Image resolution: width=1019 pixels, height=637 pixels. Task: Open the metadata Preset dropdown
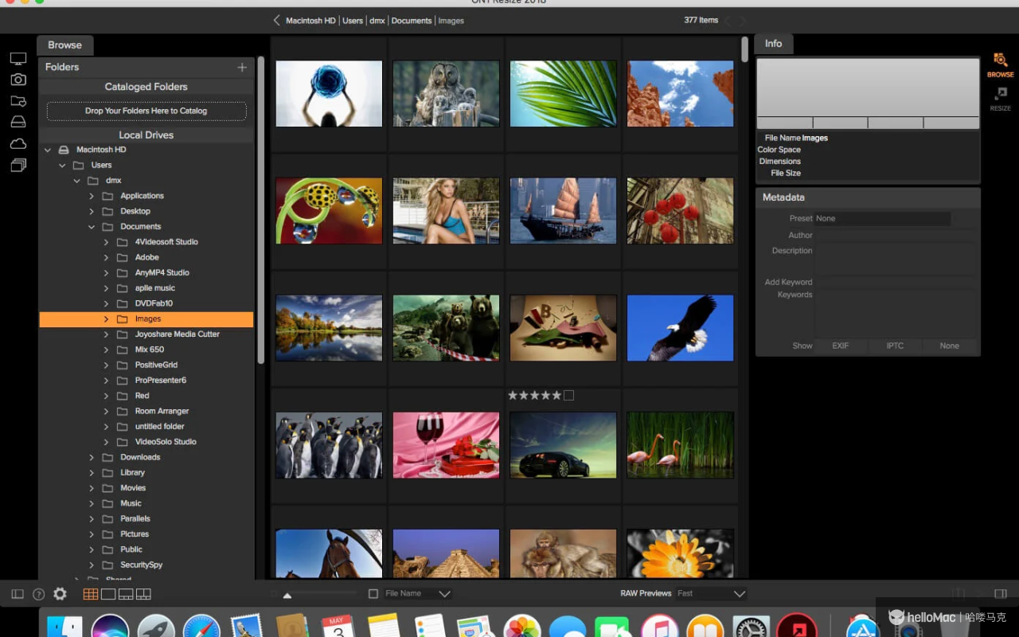[x=882, y=218]
